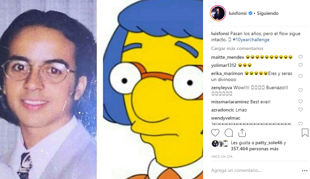
Task: Open the comment bubble icon
Action: point(229,133)
